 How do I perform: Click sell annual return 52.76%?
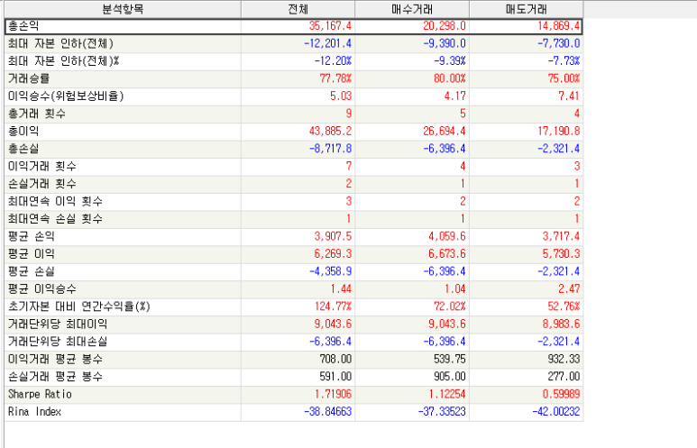click(x=564, y=306)
